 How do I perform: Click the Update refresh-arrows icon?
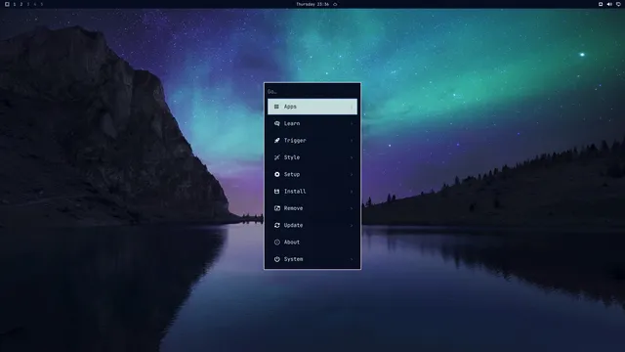[276, 225]
